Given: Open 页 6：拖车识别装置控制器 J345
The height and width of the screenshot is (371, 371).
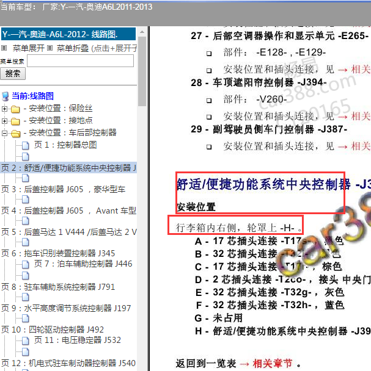Looking at the screenshot, I should coord(58,253).
